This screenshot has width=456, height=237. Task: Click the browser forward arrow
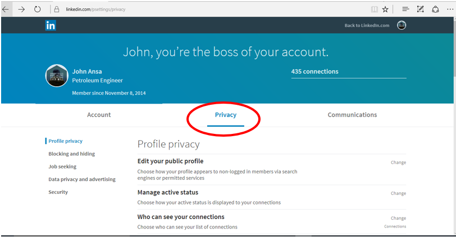pos(21,10)
